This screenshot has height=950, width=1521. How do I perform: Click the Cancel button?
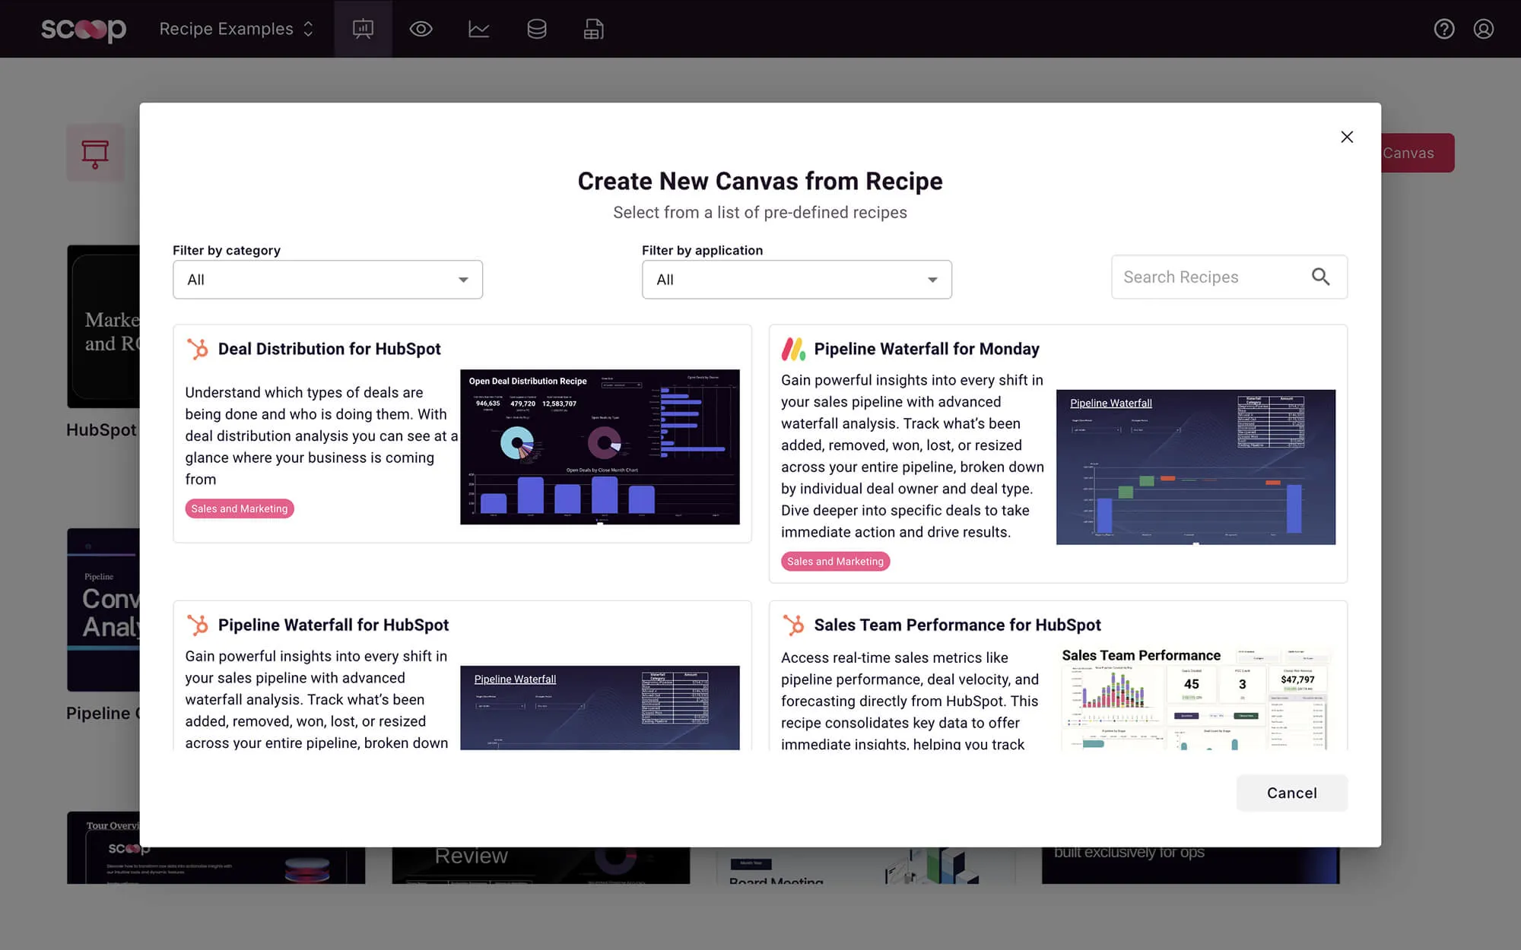[x=1291, y=793]
